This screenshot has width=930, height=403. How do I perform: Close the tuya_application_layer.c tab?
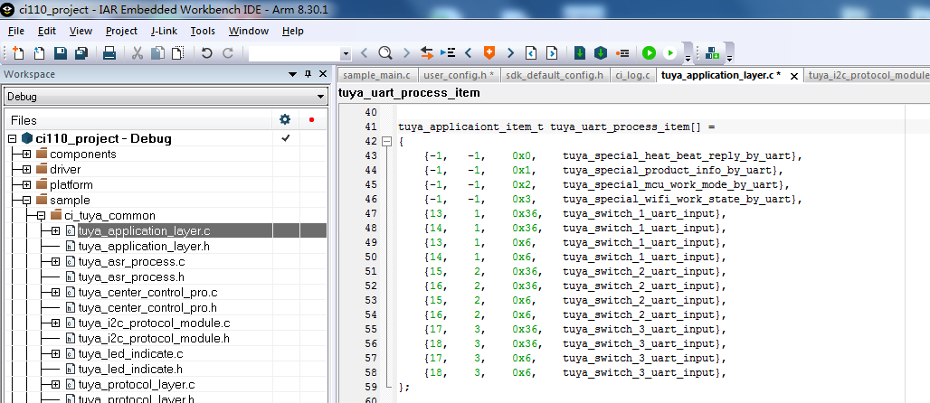[x=794, y=75]
